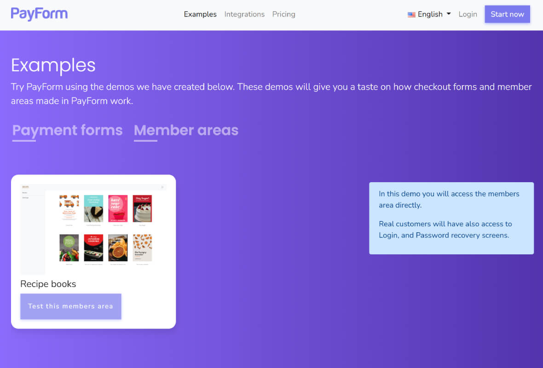Click the 'Try PayForm using the demos' description

click(271, 94)
